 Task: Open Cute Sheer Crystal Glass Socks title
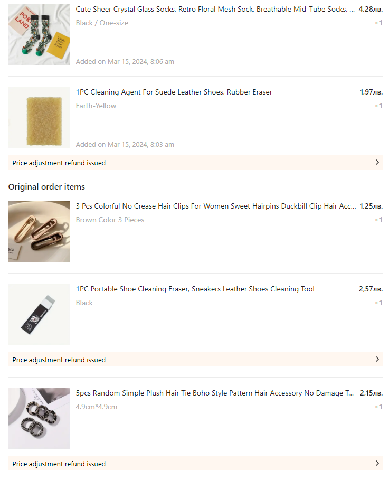point(215,9)
